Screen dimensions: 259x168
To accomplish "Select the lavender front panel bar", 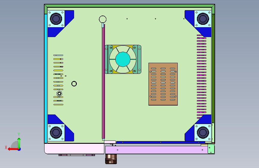I will point(157,150).
